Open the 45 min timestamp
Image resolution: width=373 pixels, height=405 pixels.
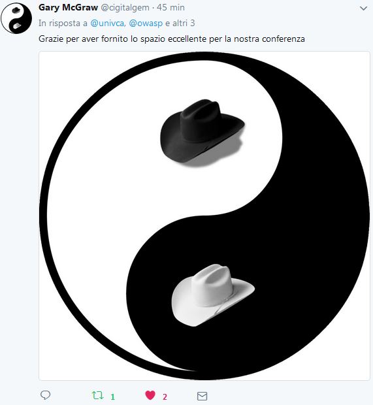(x=170, y=7)
